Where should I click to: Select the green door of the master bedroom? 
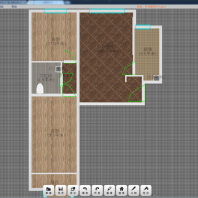(x=69, y=91)
